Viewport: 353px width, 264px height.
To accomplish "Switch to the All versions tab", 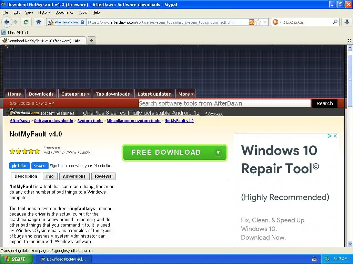I will coord(74,176).
